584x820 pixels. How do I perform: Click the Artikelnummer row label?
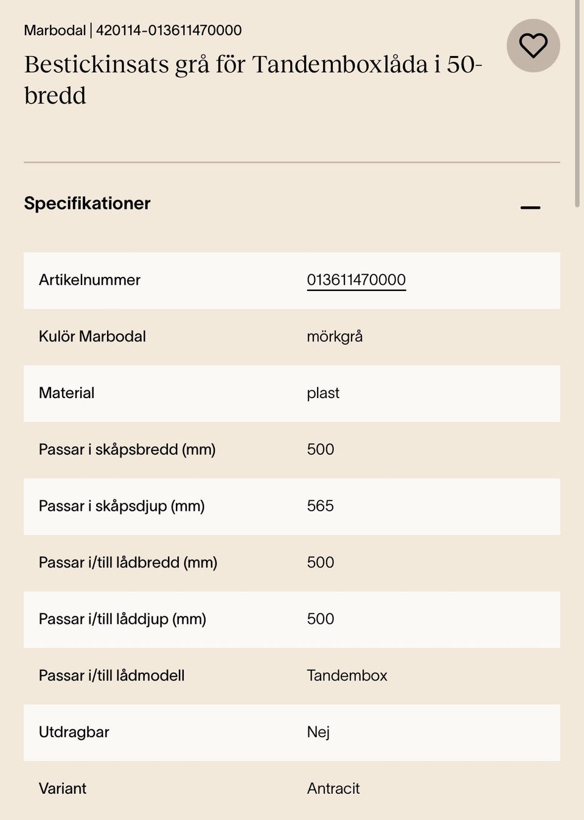pyautogui.click(x=89, y=280)
